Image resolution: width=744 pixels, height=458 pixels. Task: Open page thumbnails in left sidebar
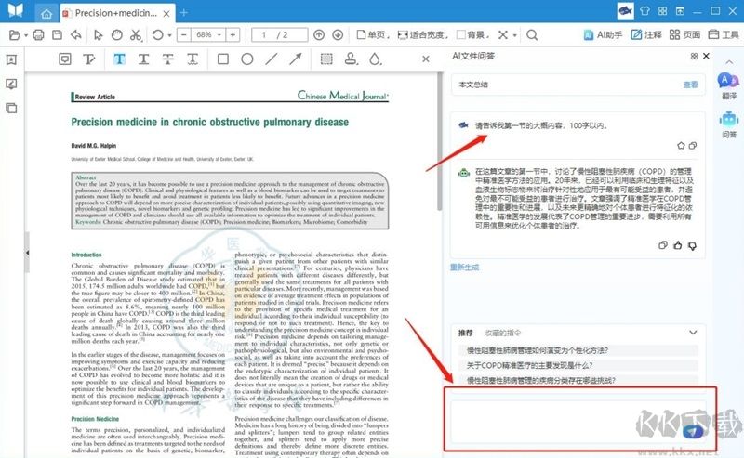tap(11, 108)
